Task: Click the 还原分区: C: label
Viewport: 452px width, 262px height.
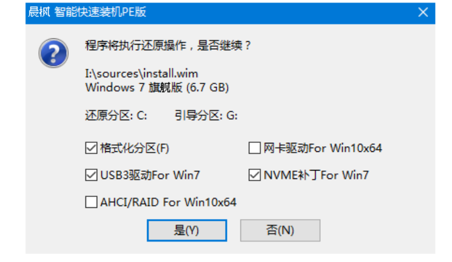Action: click(116, 116)
